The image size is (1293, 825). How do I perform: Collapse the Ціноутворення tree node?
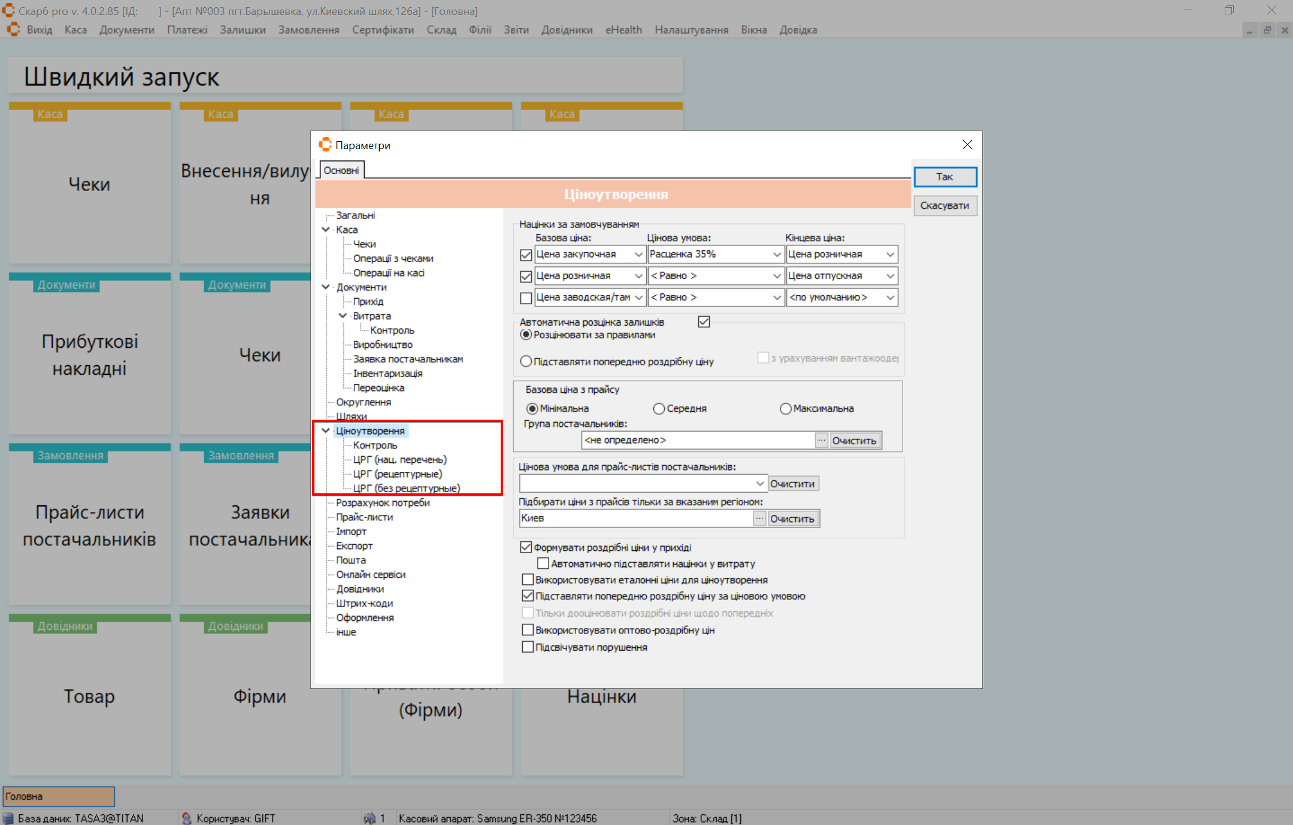[x=326, y=430]
